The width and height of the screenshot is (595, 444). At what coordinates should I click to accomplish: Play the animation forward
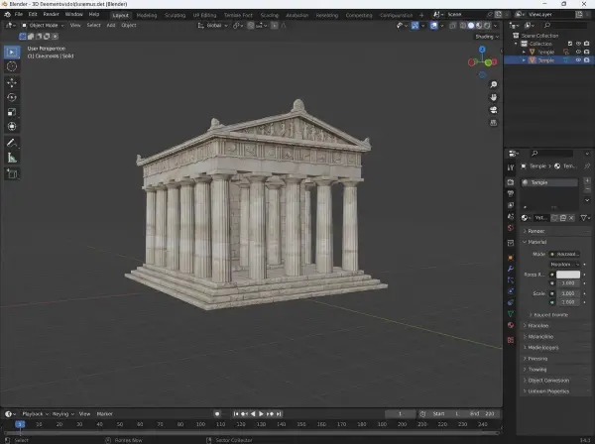261,413
